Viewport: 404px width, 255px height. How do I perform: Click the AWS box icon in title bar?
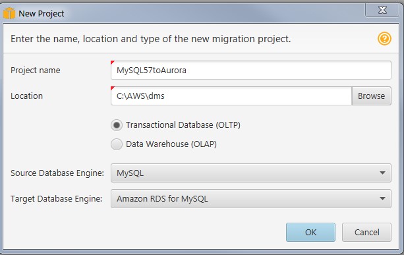coord(9,13)
